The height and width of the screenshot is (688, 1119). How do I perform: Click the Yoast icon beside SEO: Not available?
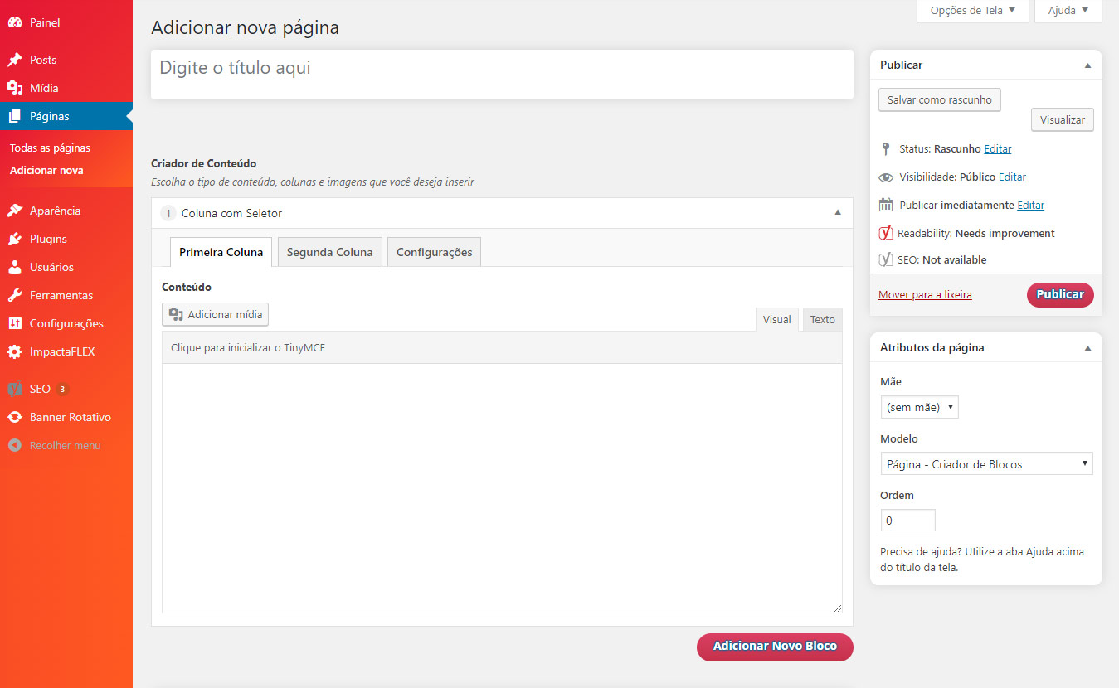(x=886, y=259)
